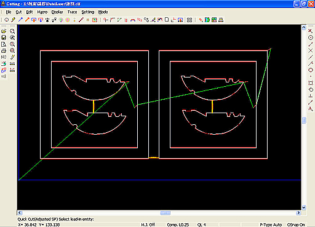Select the circle center snap icon
315x227 pixels.
pos(311,38)
